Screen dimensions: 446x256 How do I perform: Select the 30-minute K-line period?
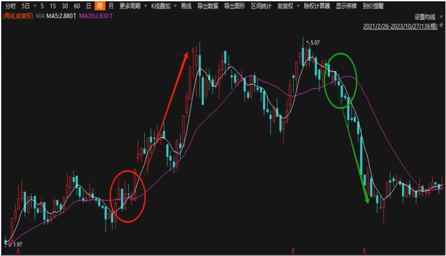point(65,6)
